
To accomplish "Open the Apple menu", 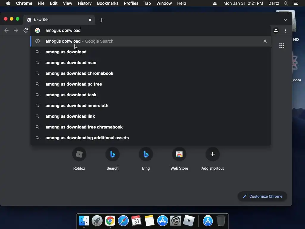I will click(8, 3).
